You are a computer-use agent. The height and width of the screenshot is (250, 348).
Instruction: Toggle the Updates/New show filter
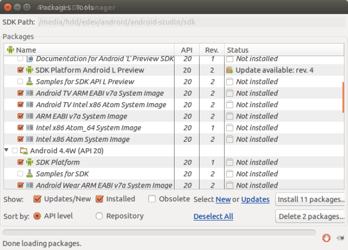[37, 199]
